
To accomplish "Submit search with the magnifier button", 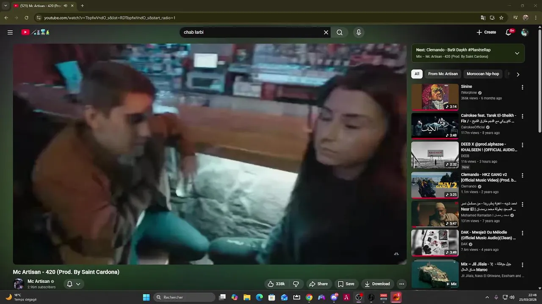I will 340,32.
